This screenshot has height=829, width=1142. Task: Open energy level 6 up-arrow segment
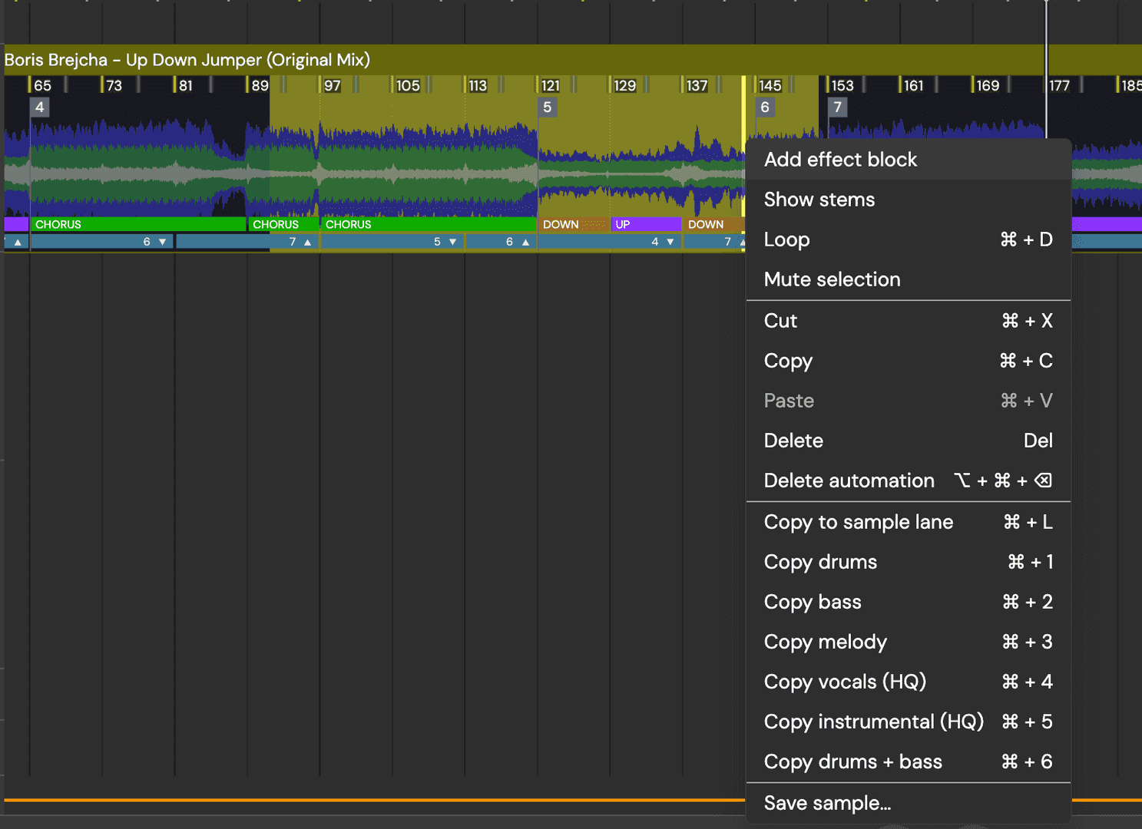[x=501, y=242]
